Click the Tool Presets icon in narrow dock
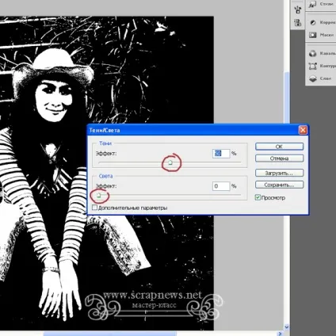This screenshot has width=336, height=336. [298, 10]
